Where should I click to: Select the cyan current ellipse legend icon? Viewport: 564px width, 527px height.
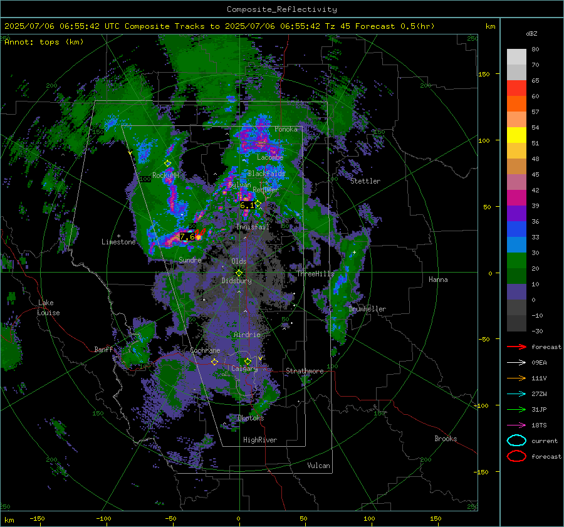[516, 441]
